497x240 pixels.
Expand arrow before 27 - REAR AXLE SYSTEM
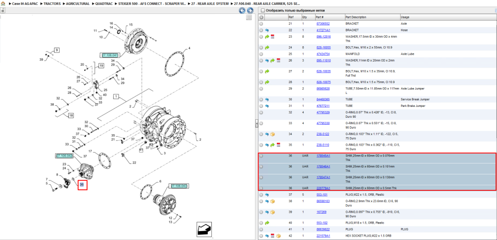(x=189, y=3)
